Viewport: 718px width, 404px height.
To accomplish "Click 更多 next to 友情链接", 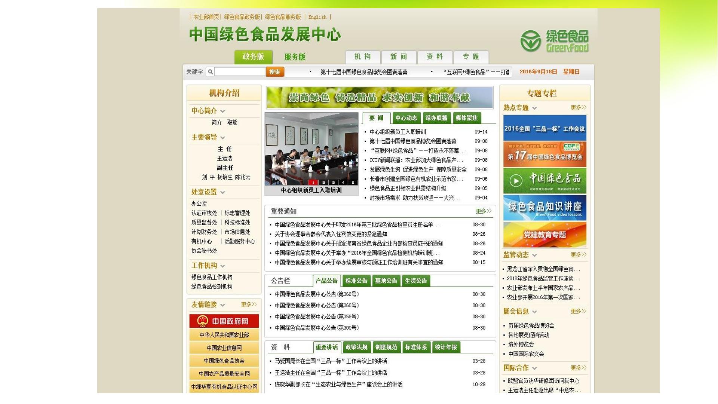I will [x=249, y=304].
